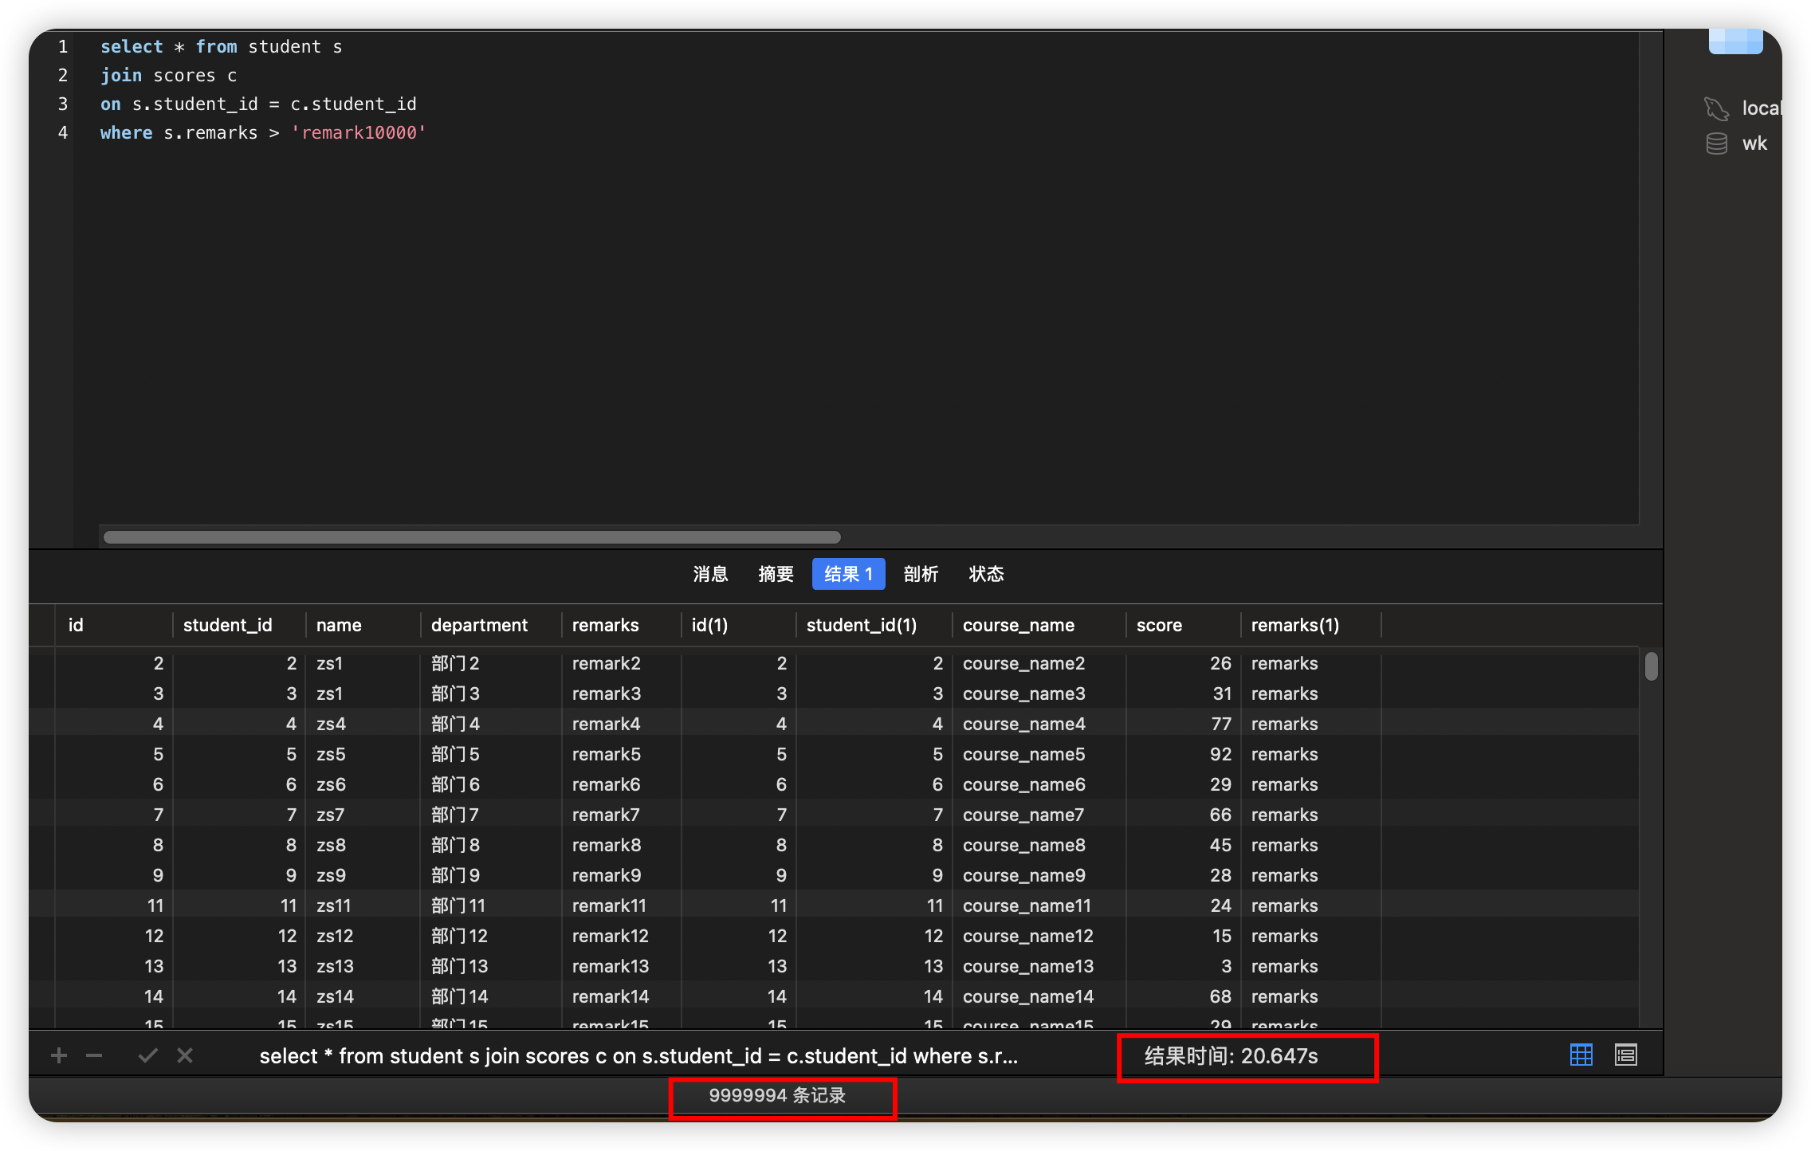
Task: Select the wk database icon
Action: click(x=1716, y=143)
